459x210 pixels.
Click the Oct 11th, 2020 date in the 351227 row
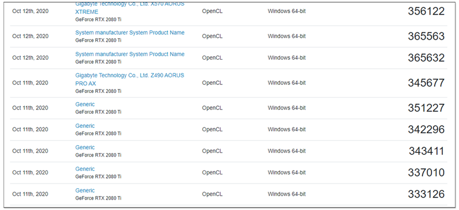pos(30,108)
